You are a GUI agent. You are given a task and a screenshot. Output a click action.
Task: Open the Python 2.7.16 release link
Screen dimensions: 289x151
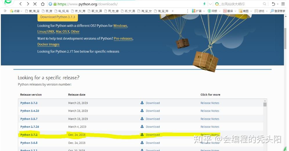30,127
